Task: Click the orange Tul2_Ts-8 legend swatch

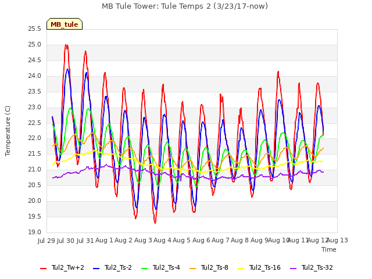Action: point(192,268)
